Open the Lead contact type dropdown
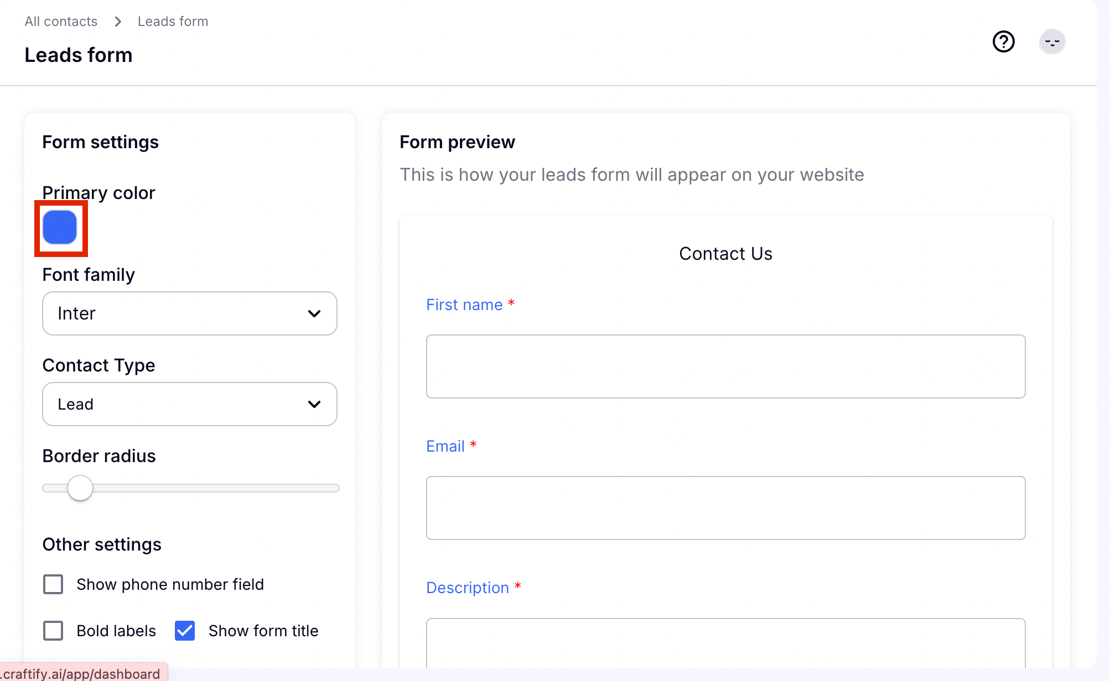Screen dimensions: 1110x681 point(189,404)
